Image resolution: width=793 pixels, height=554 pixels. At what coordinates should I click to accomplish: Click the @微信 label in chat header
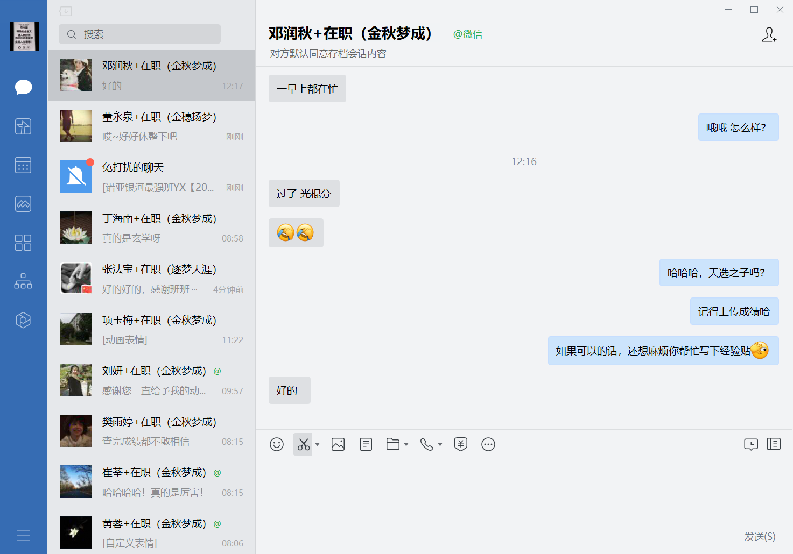(x=467, y=34)
